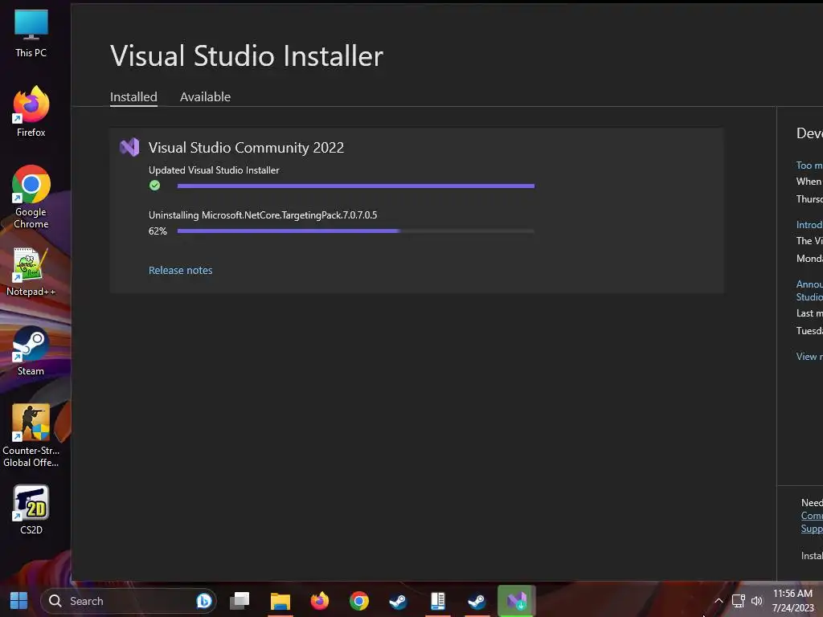The height and width of the screenshot is (617, 823).
Task: Open the volume control in the system tray
Action: (x=756, y=601)
